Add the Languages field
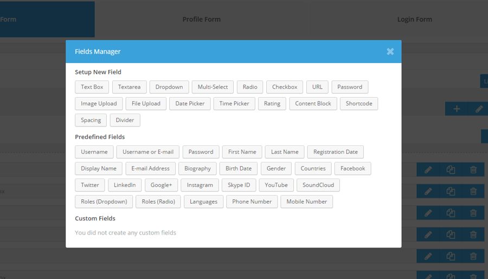The image size is (488, 279). tap(203, 202)
